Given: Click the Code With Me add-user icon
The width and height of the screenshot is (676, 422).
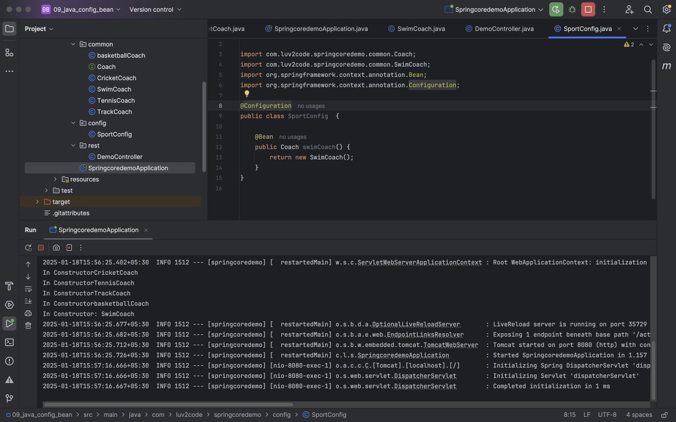Looking at the screenshot, I should 630,10.
